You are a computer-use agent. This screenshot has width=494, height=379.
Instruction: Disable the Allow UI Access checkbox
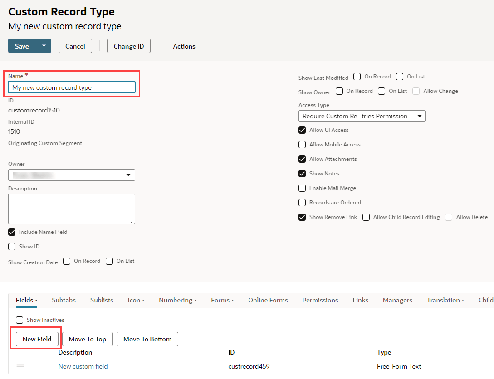[302, 130]
